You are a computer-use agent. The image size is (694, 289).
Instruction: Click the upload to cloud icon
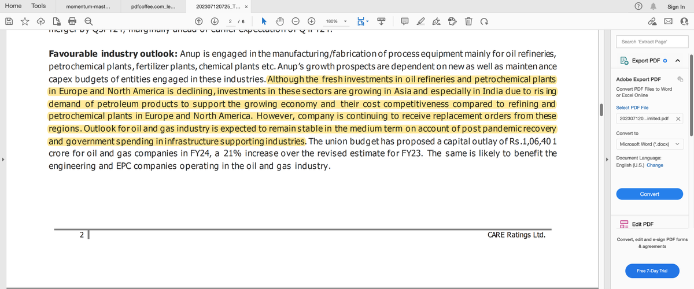coord(40,21)
